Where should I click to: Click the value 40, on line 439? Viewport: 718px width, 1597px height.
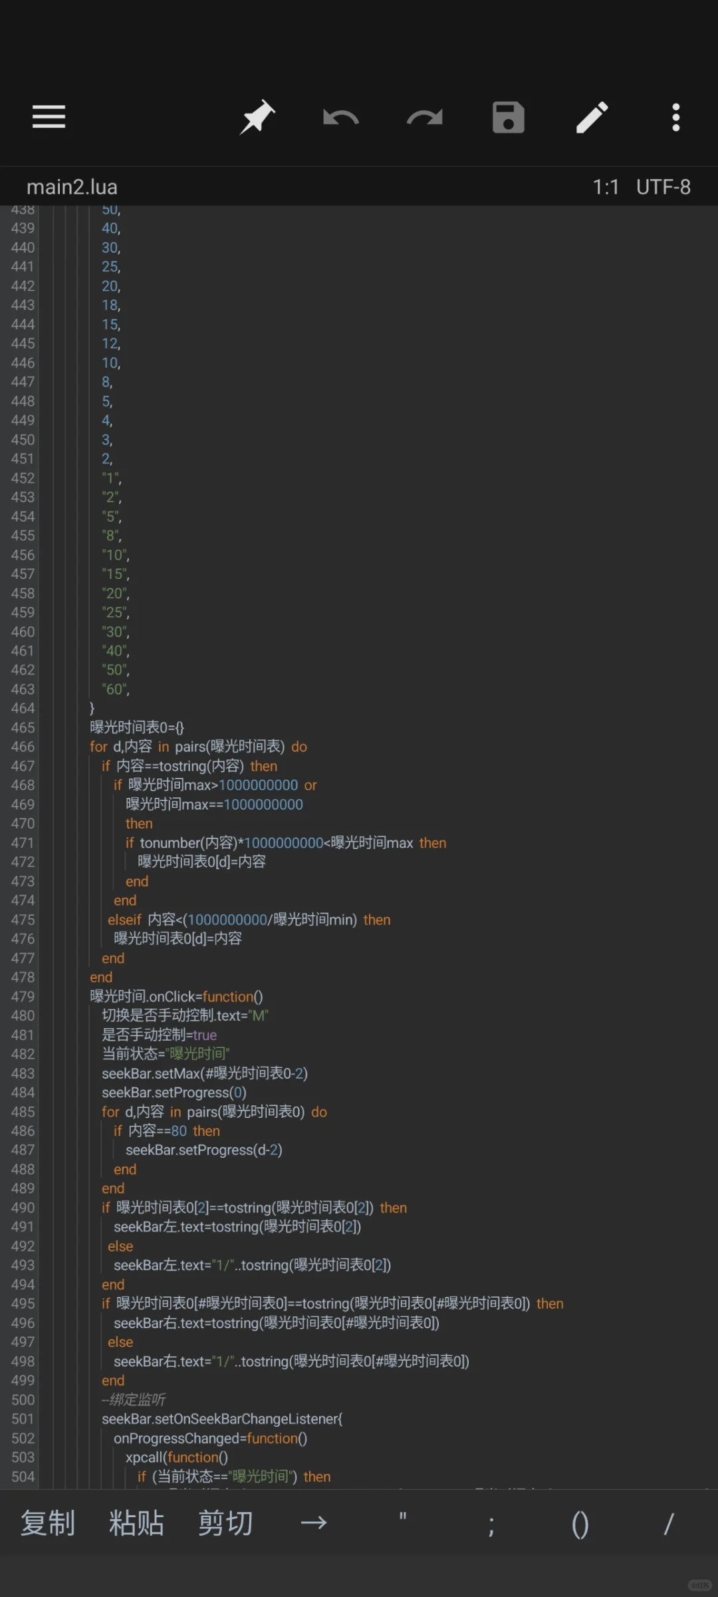click(x=111, y=228)
